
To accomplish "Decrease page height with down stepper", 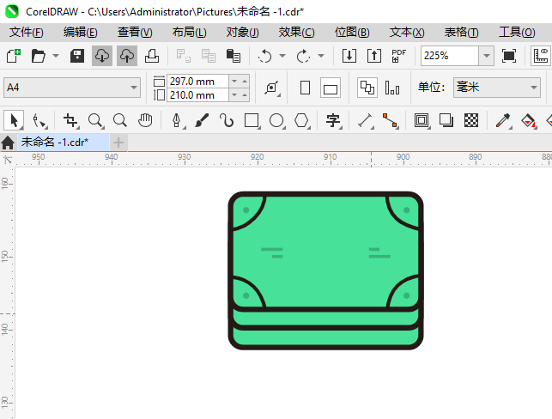I will [x=234, y=95].
